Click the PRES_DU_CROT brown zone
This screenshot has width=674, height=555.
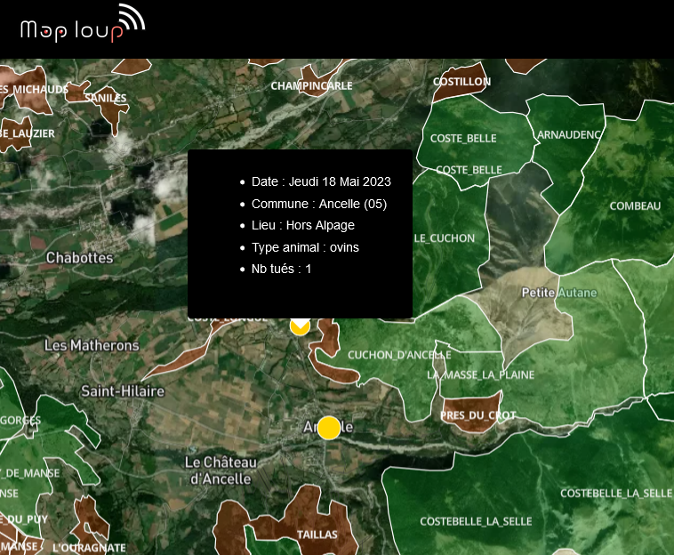(477, 415)
